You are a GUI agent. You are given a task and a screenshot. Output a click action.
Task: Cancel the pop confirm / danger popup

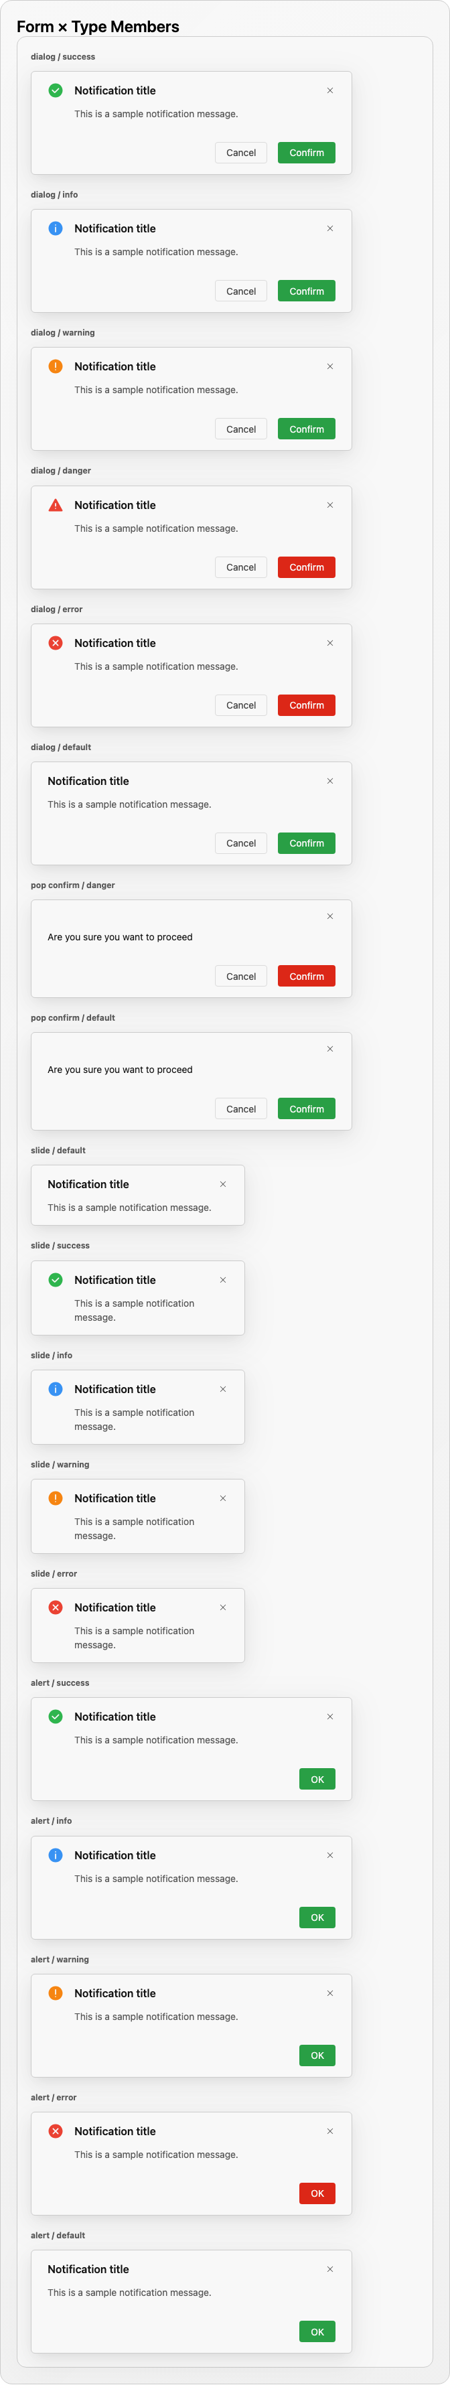click(241, 976)
